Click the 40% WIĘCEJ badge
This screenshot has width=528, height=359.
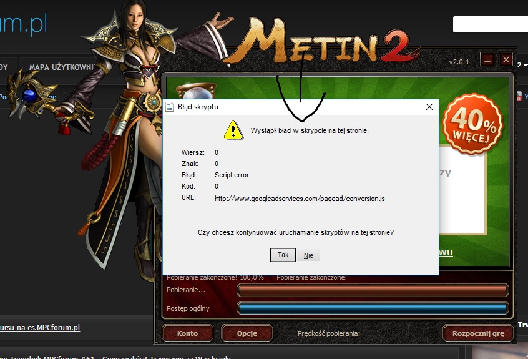point(472,125)
